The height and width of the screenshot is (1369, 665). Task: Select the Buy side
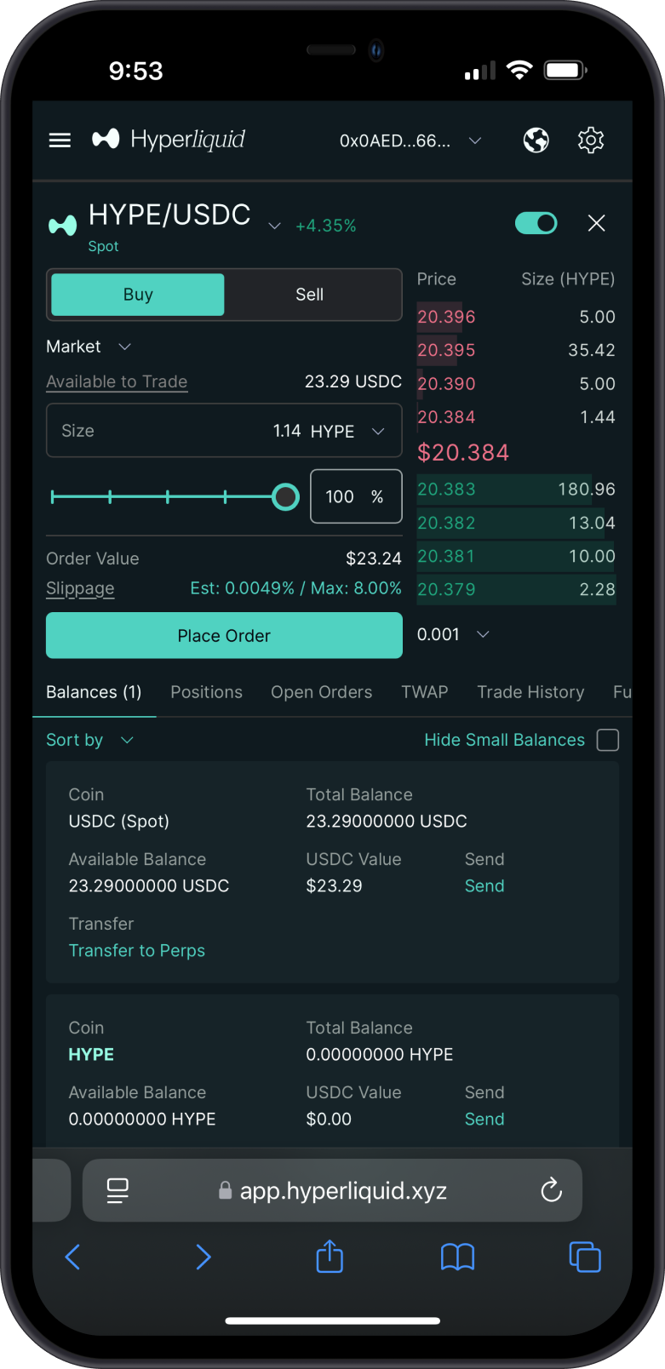click(x=138, y=295)
